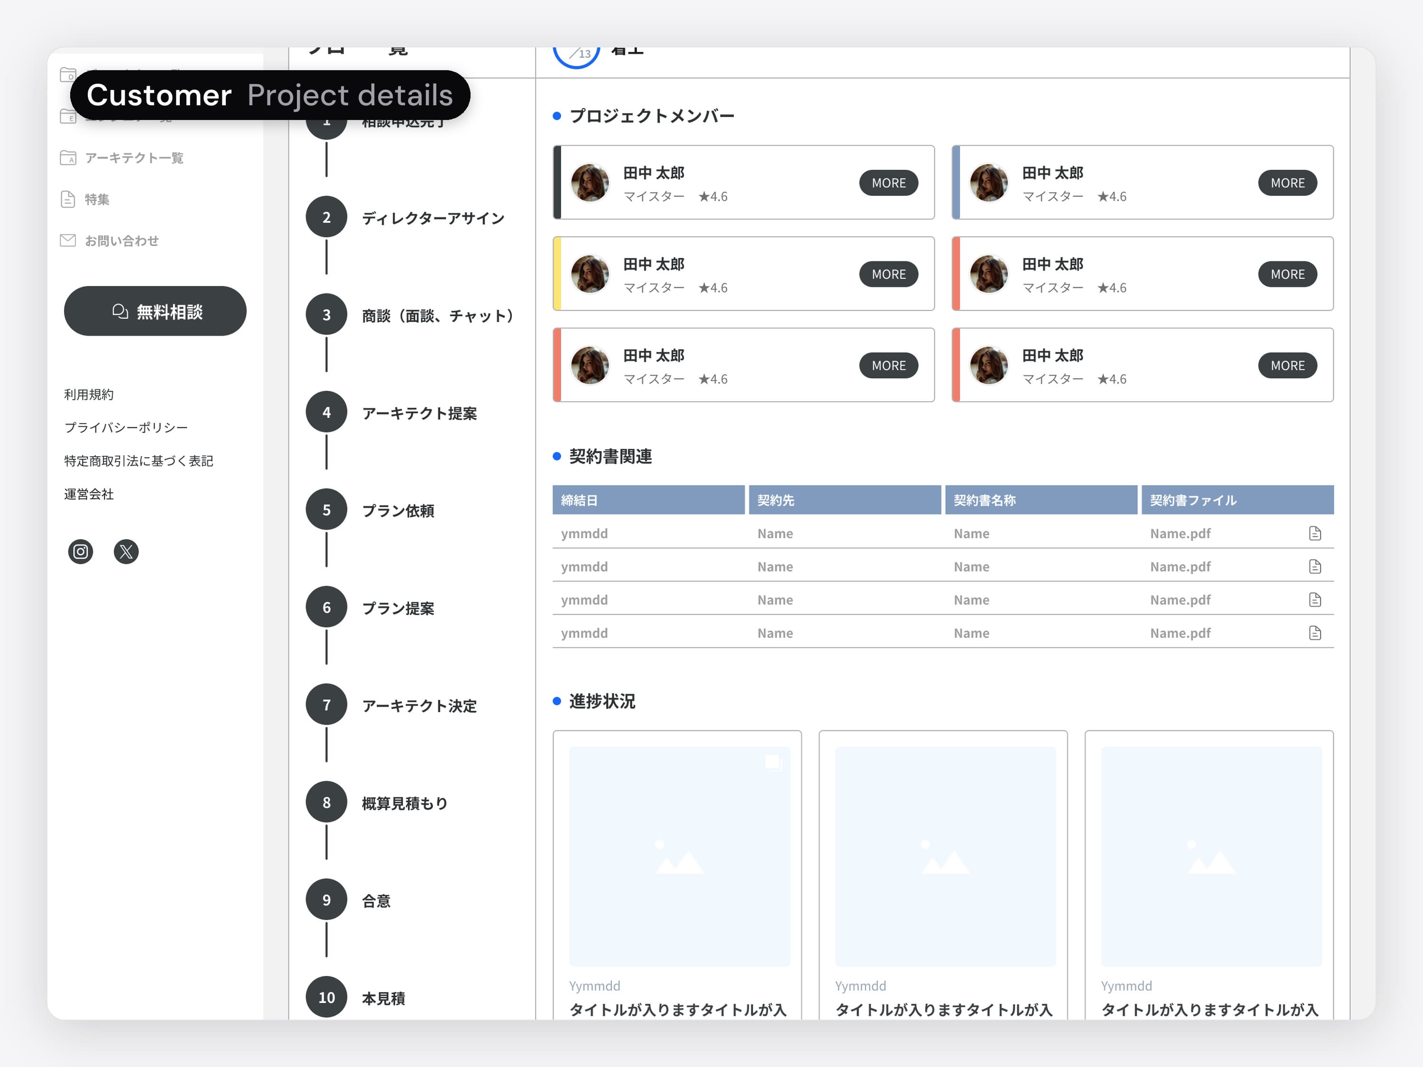Click the envelope icon beside お問い合わせ
Screen dimensions: 1423x1067
pyautogui.click(x=68, y=240)
